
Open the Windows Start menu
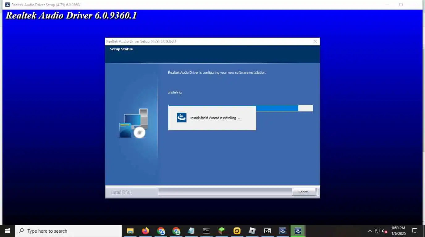coord(7,231)
